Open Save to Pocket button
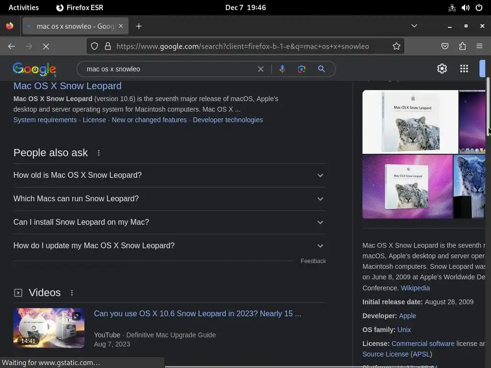The height and width of the screenshot is (368, 491). tap(444, 46)
